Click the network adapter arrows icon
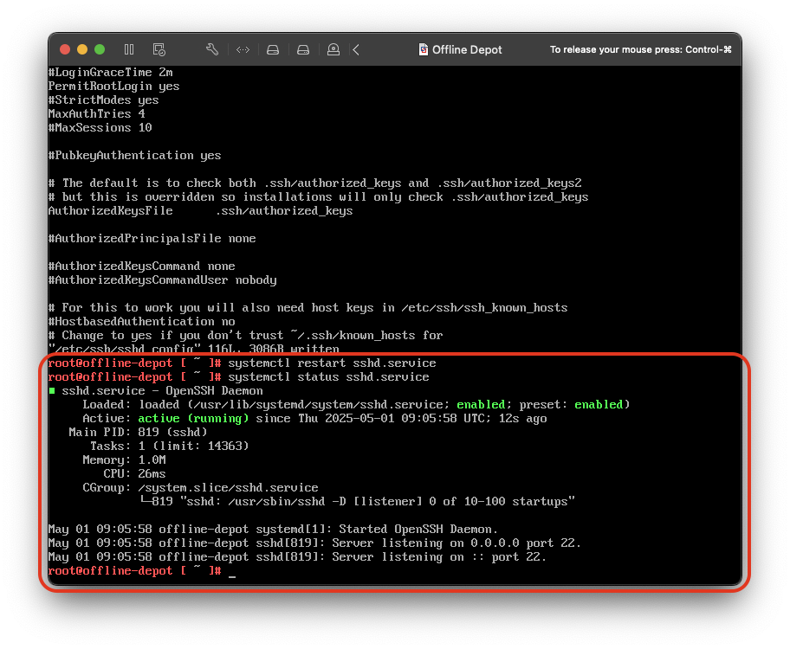This screenshot has height=649, width=790. pyautogui.click(x=243, y=49)
